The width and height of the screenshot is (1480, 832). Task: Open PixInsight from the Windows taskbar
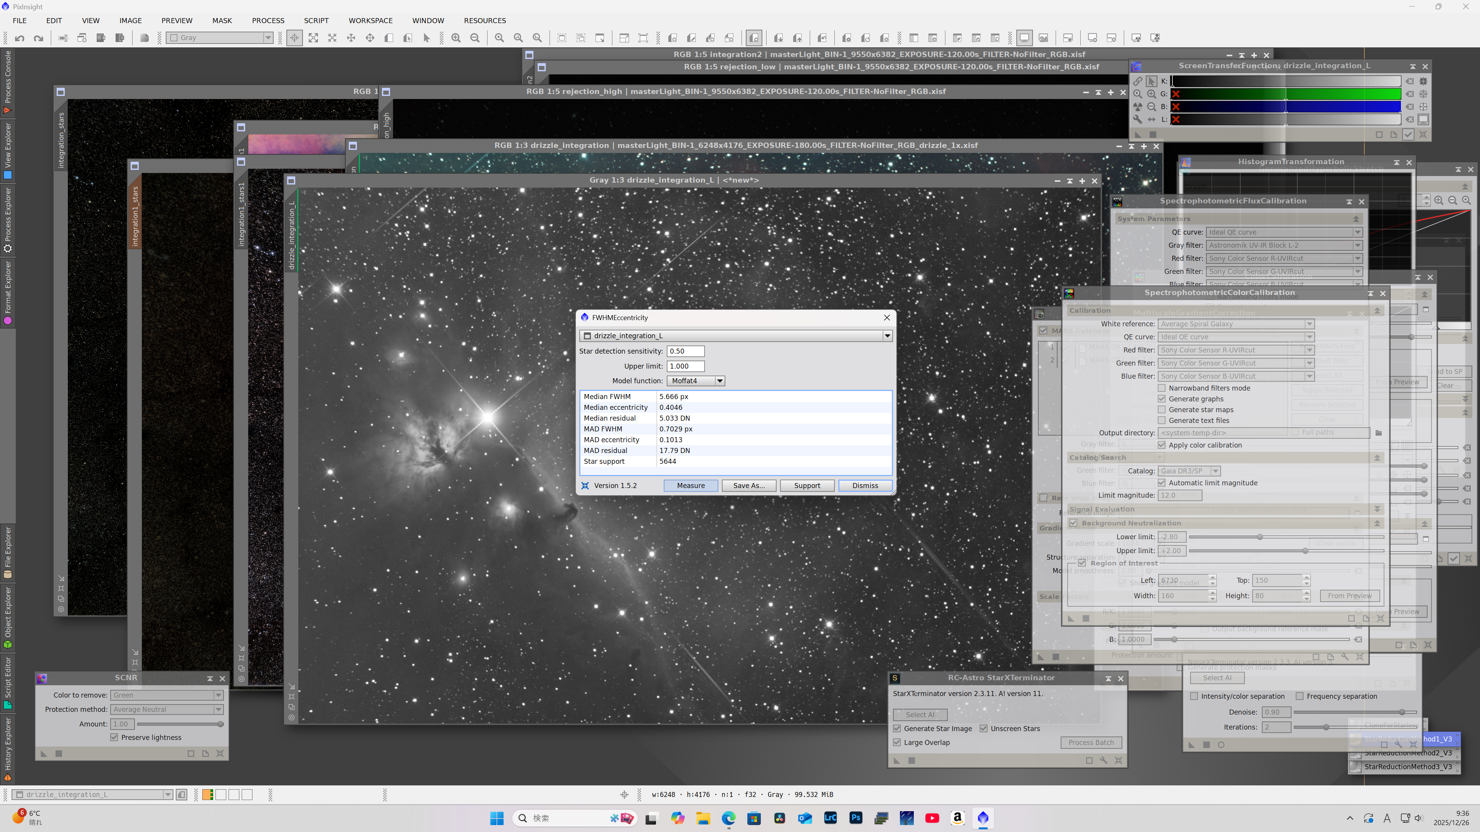point(982,818)
